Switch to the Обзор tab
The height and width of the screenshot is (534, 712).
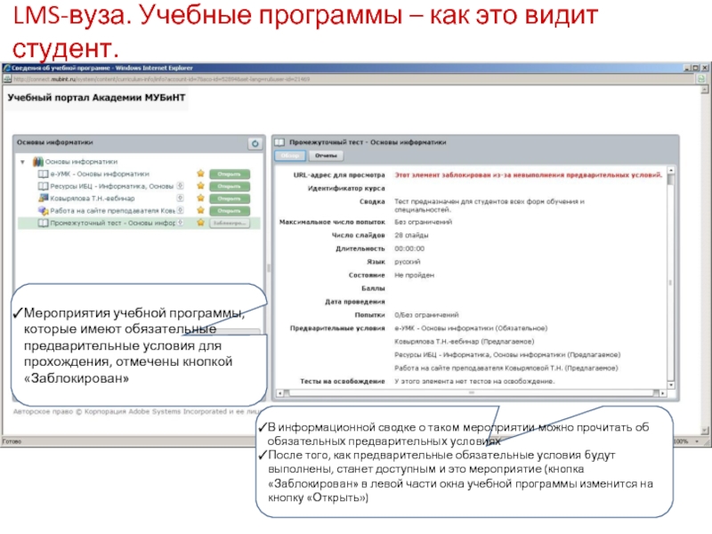click(290, 156)
